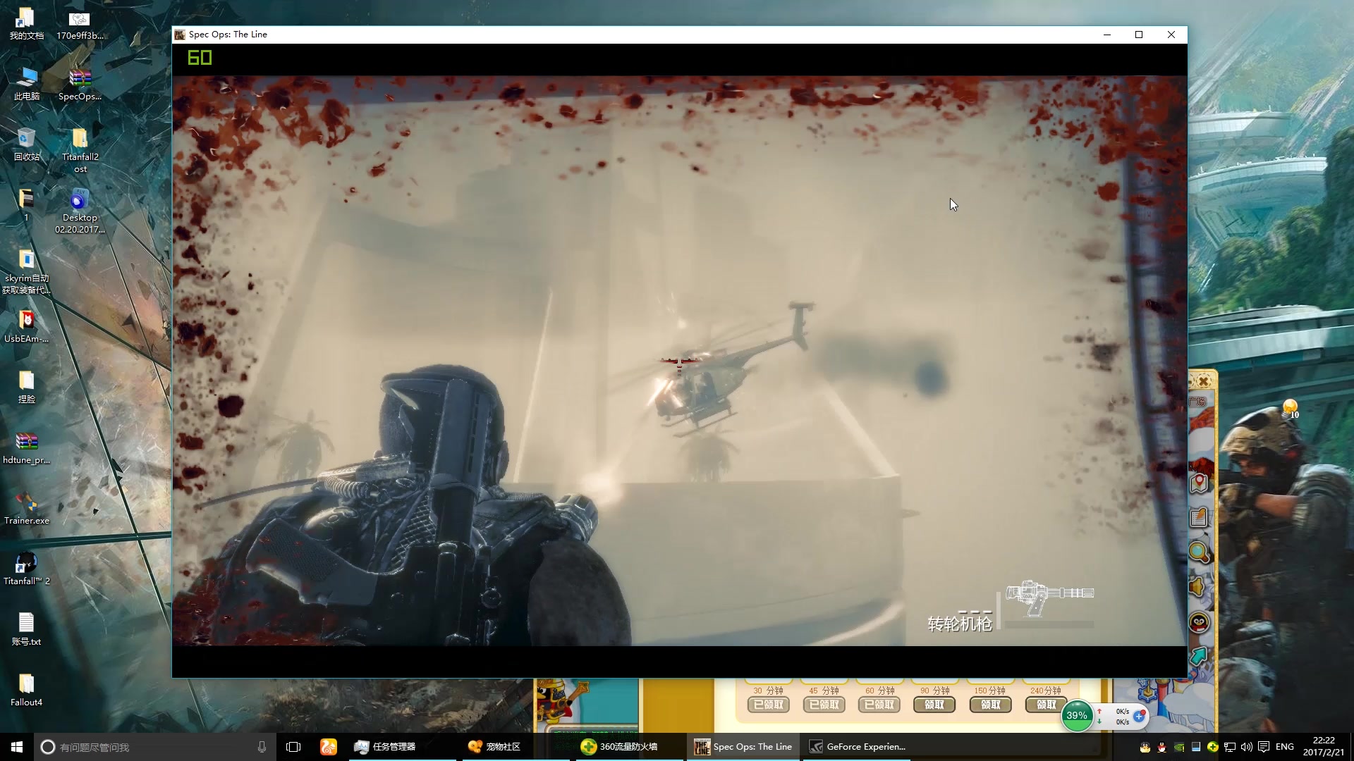Select the hdtune_pr... archive icon
Image resolution: width=1354 pixels, height=761 pixels.
[x=26, y=447]
